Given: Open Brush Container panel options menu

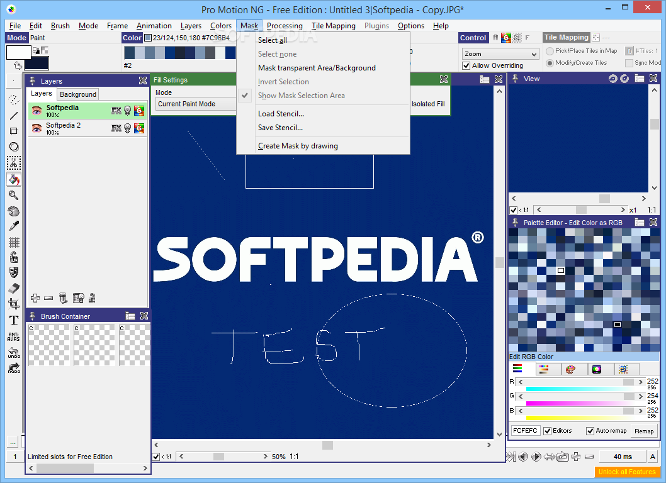Looking at the screenshot, I should [x=130, y=316].
